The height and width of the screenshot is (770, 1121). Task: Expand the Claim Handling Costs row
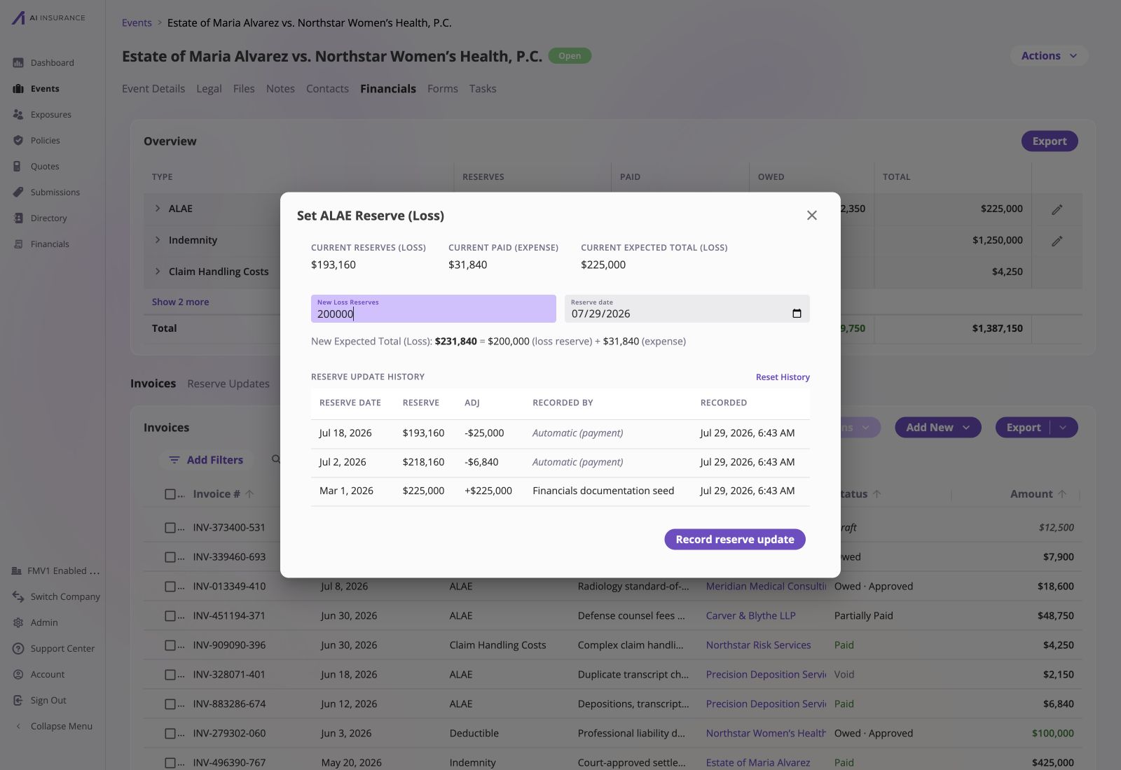(158, 272)
